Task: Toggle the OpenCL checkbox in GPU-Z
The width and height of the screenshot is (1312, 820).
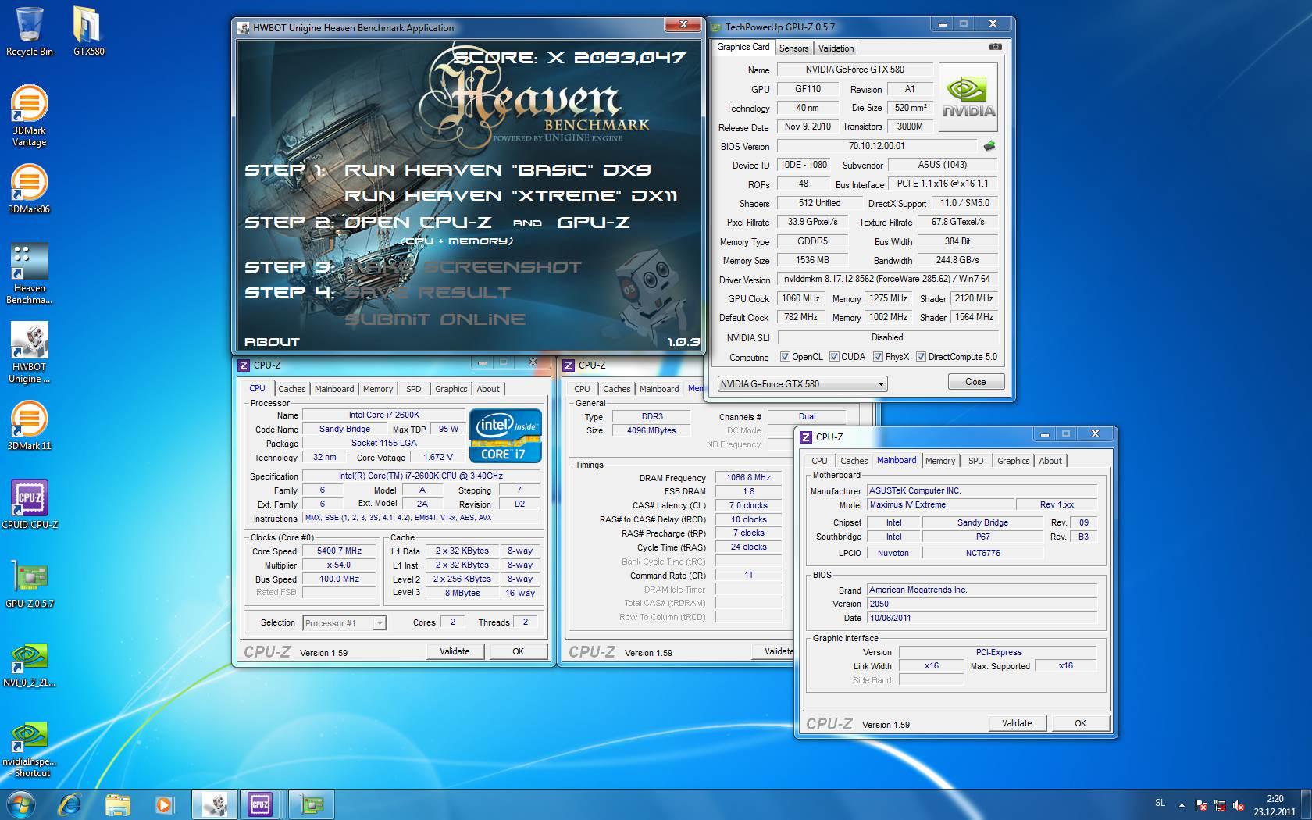Action: [x=785, y=357]
